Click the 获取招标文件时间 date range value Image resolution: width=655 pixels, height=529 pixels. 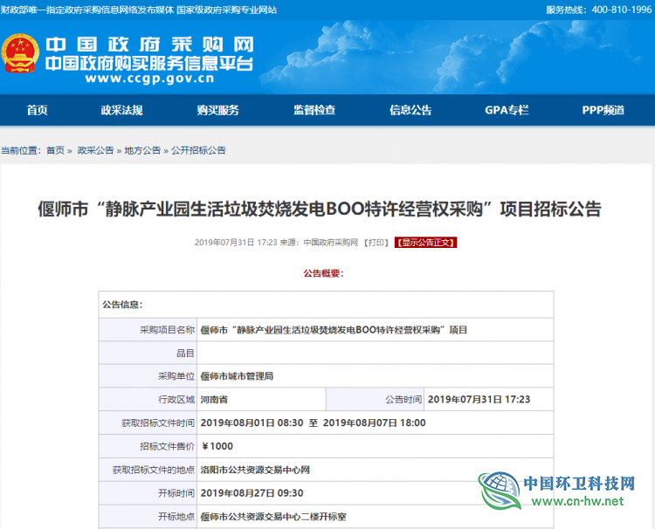(313, 423)
